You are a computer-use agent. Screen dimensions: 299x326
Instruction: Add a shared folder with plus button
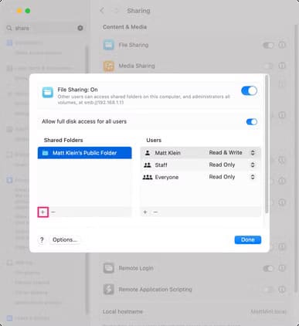[43, 212]
